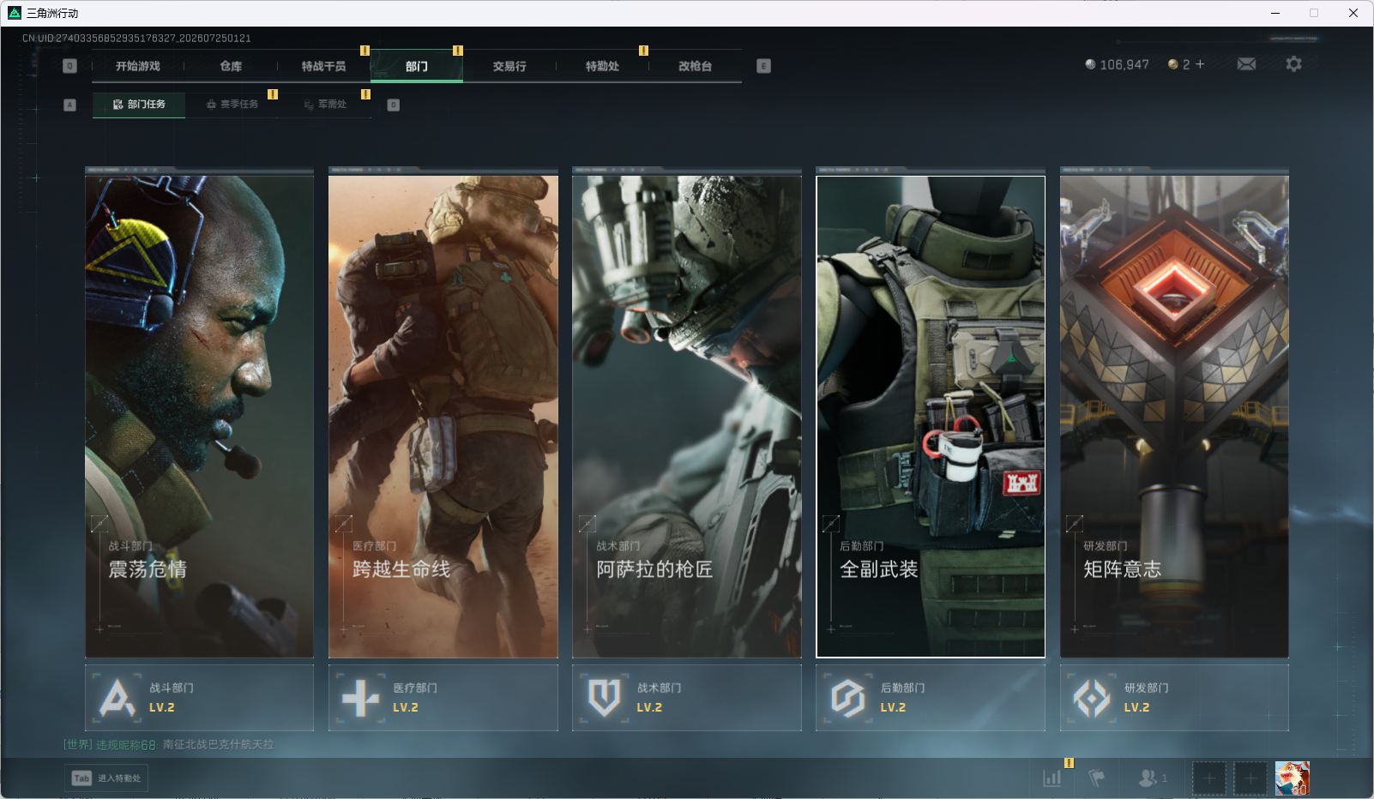The height and width of the screenshot is (799, 1374).
Task: Click the 106,947 currency balance
Action: coord(1117,64)
